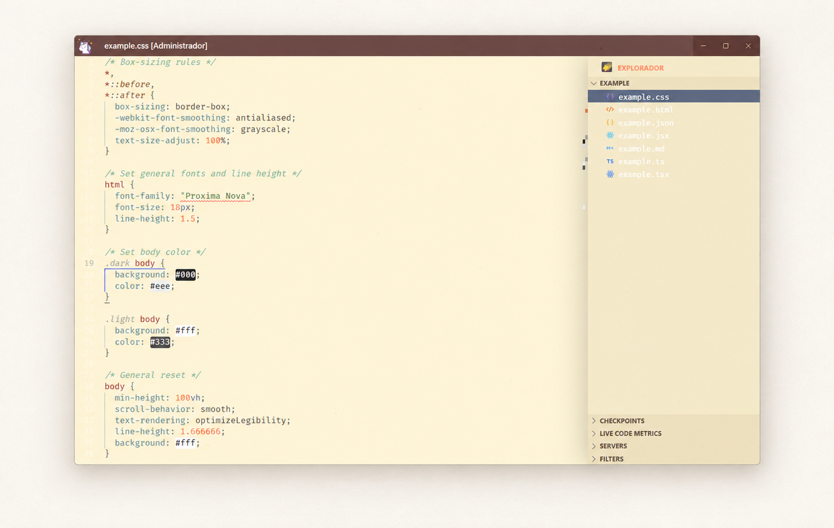Click the TS icon beside example.ts

pyautogui.click(x=610, y=161)
